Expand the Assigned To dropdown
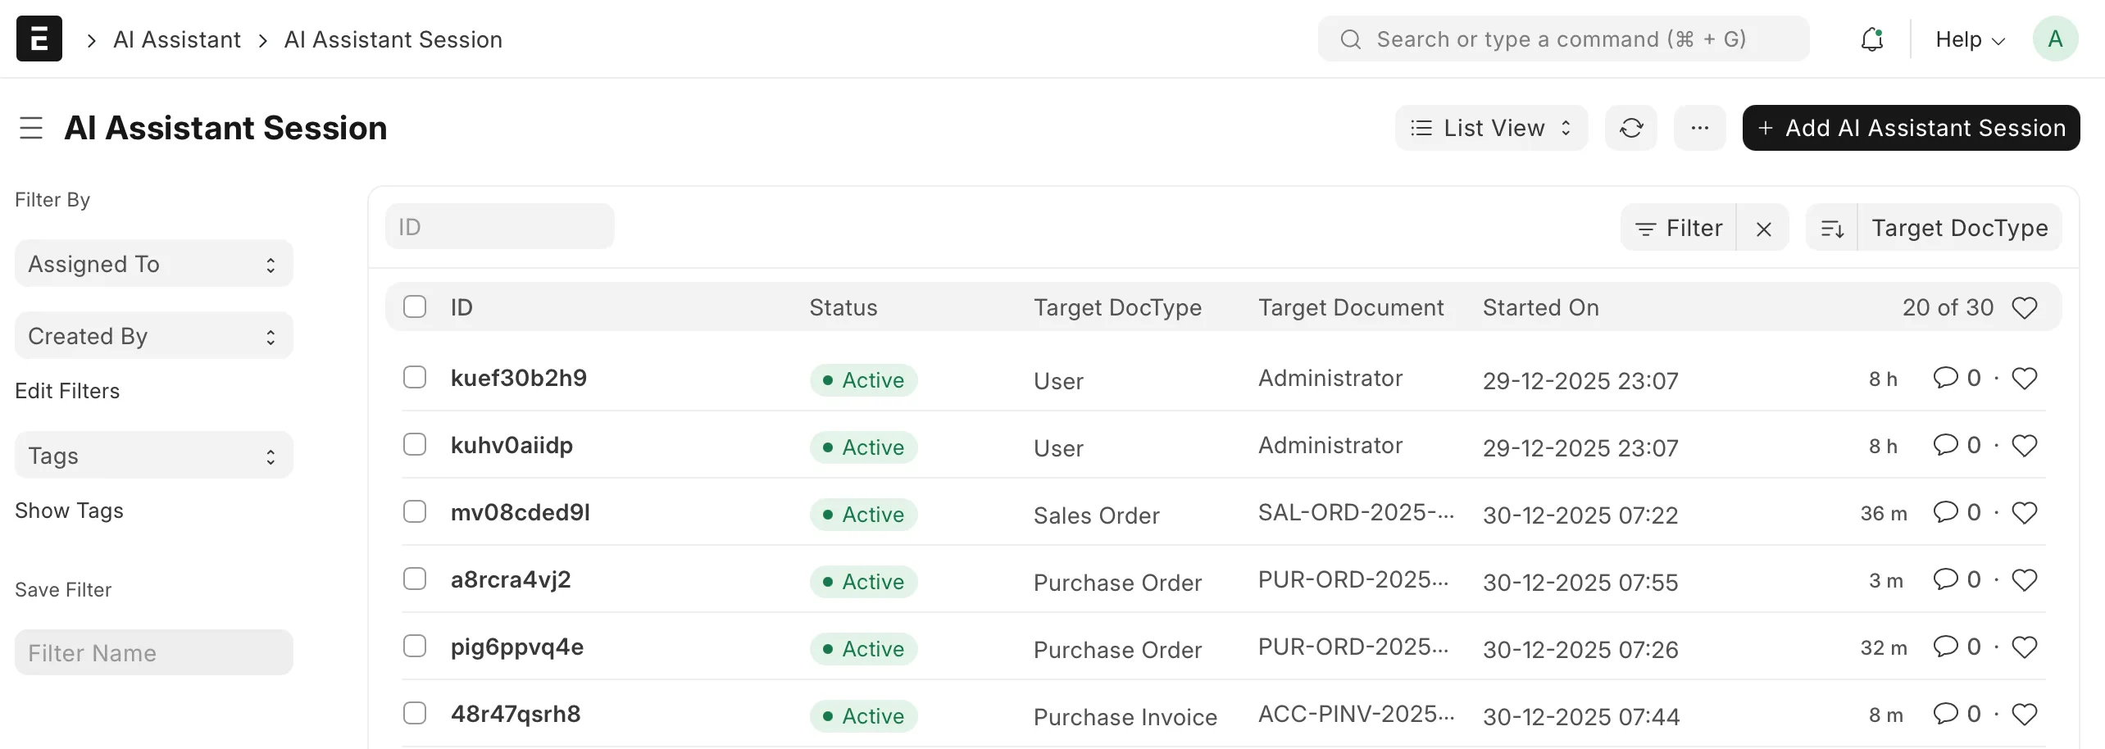Screen dimensions: 2105x749 (154, 264)
